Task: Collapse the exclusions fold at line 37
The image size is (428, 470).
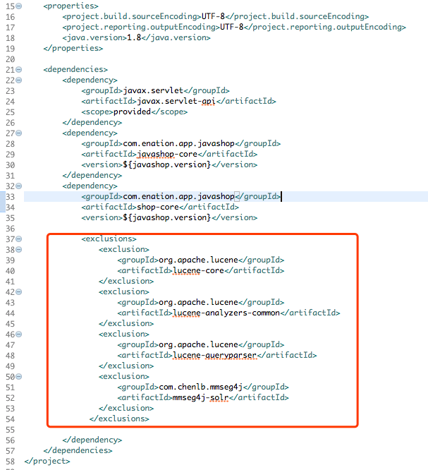Action: [x=19, y=239]
